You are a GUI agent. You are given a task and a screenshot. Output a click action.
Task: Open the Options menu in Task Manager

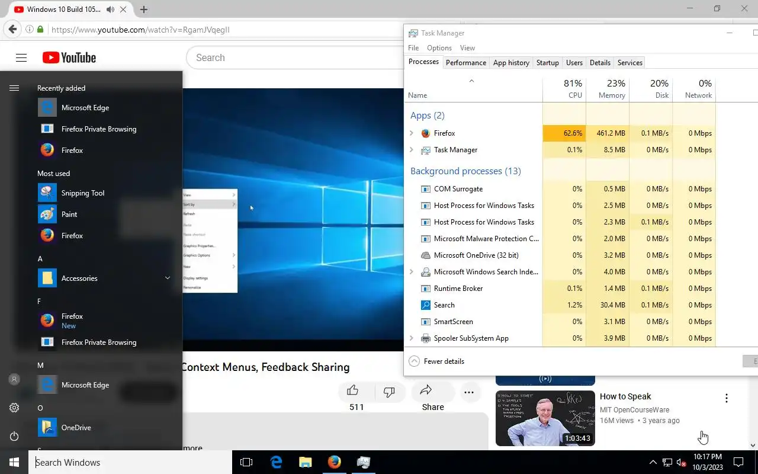pyautogui.click(x=439, y=48)
